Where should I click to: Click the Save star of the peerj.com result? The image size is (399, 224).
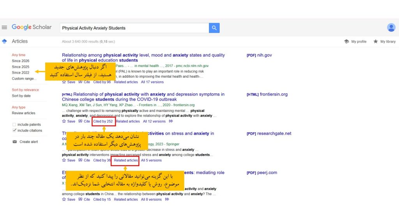(64, 199)
